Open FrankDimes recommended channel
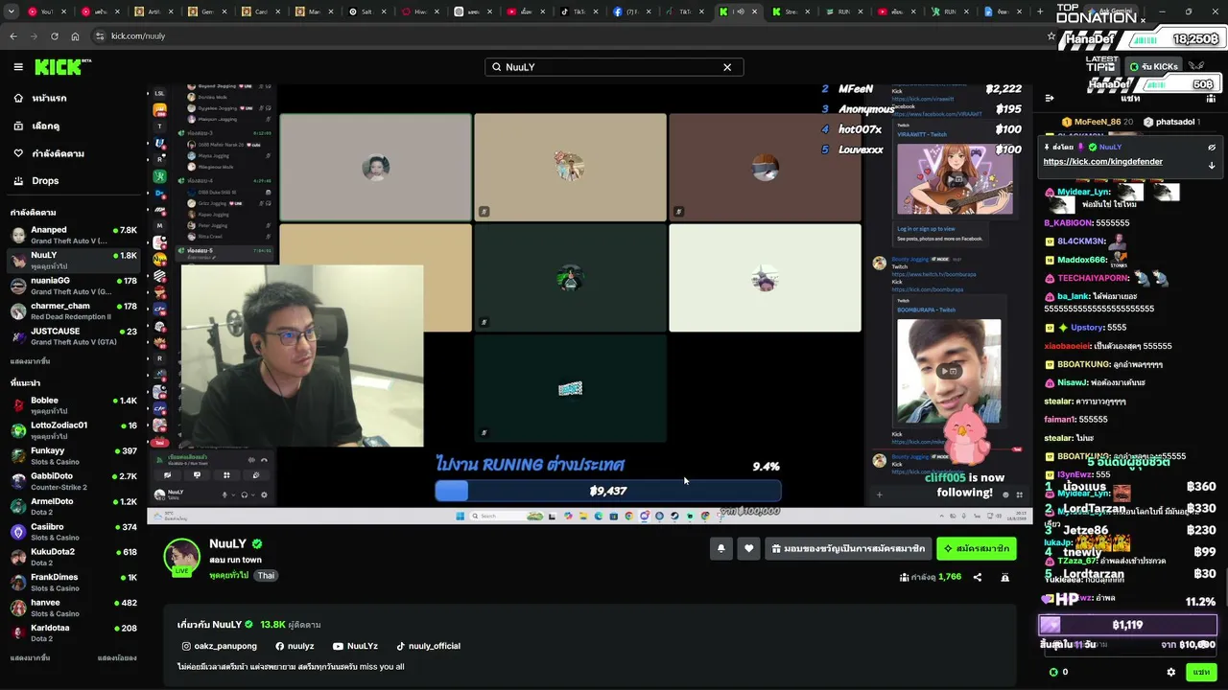 coord(74,583)
